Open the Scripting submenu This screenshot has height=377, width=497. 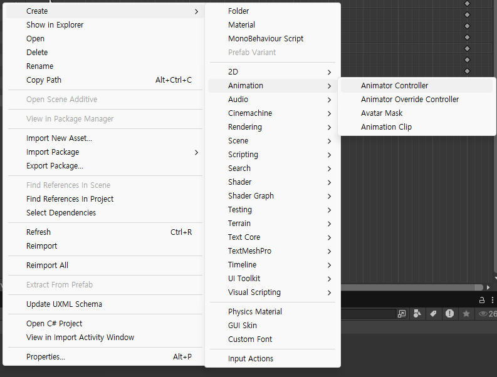click(x=273, y=155)
